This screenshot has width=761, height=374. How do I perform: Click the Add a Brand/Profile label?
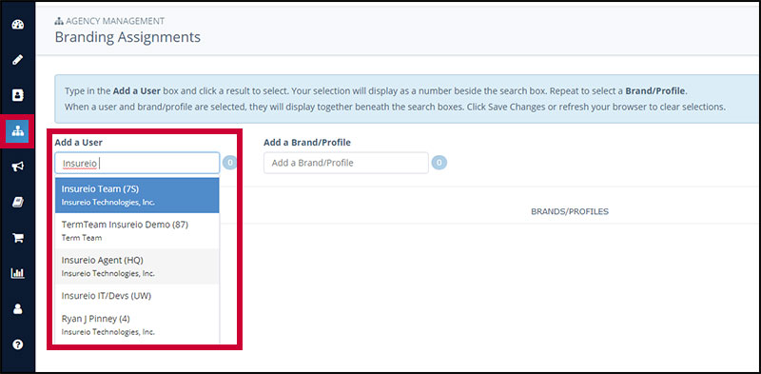click(x=307, y=143)
